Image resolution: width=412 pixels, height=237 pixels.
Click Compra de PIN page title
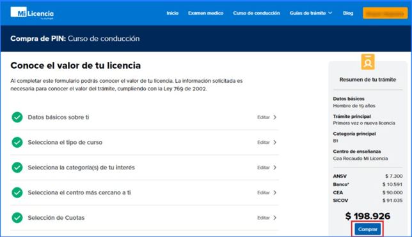point(75,38)
